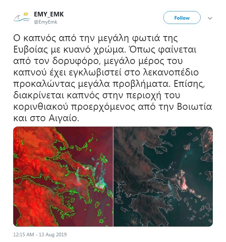Click the pink fire hotspot in dark image
This screenshot has height=242, width=226.
[183, 180]
